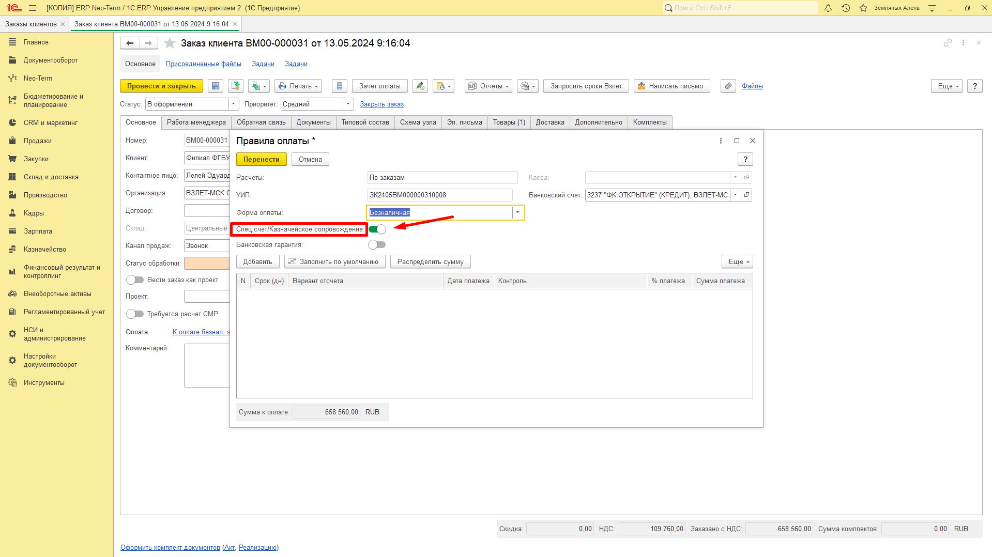Click the Зачет оплаты button
This screenshot has width=992, height=557.
pyautogui.click(x=380, y=86)
